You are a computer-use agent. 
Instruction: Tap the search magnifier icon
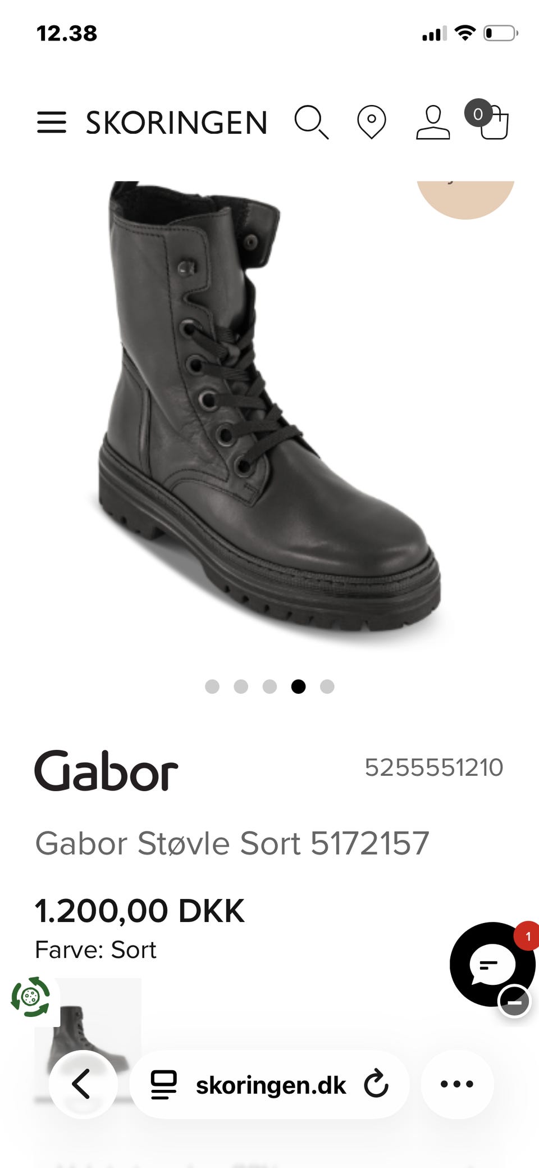(x=312, y=122)
